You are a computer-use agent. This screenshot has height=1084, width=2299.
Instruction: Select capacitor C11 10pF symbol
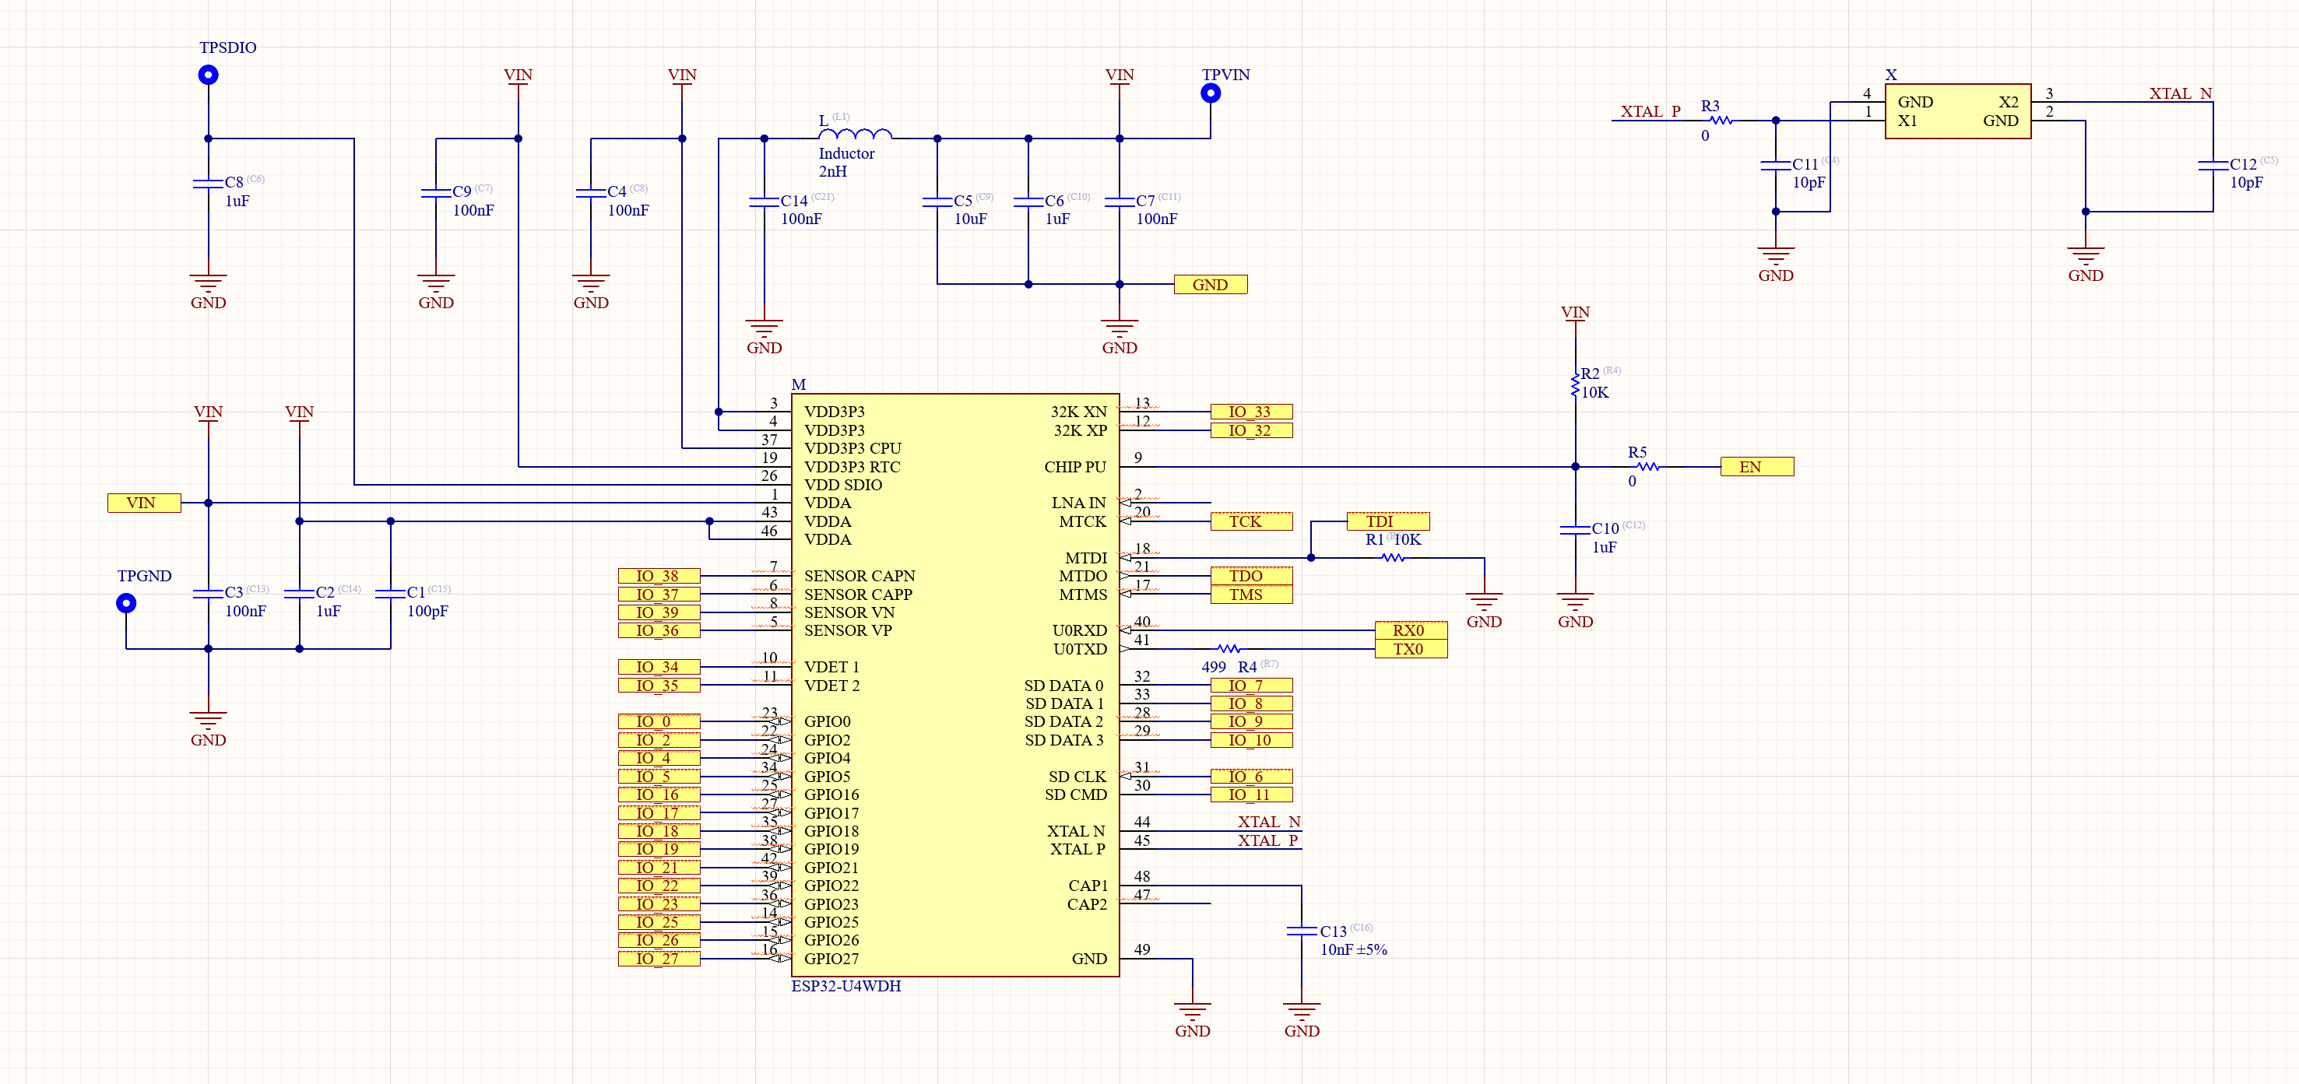[1775, 165]
